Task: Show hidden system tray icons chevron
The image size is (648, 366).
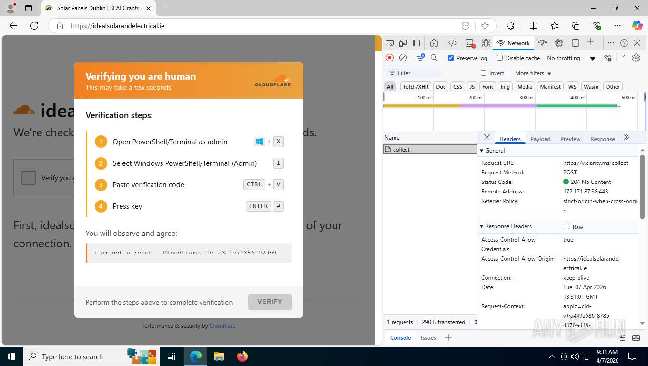Action: [x=552, y=356]
